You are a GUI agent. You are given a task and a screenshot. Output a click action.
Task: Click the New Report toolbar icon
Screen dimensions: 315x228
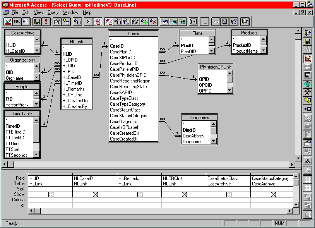pyautogui.click(x=182, y=22)
